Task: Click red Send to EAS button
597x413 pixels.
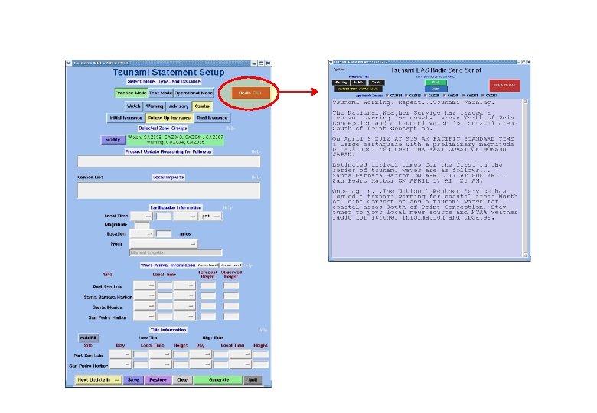Action: [505, 86]
